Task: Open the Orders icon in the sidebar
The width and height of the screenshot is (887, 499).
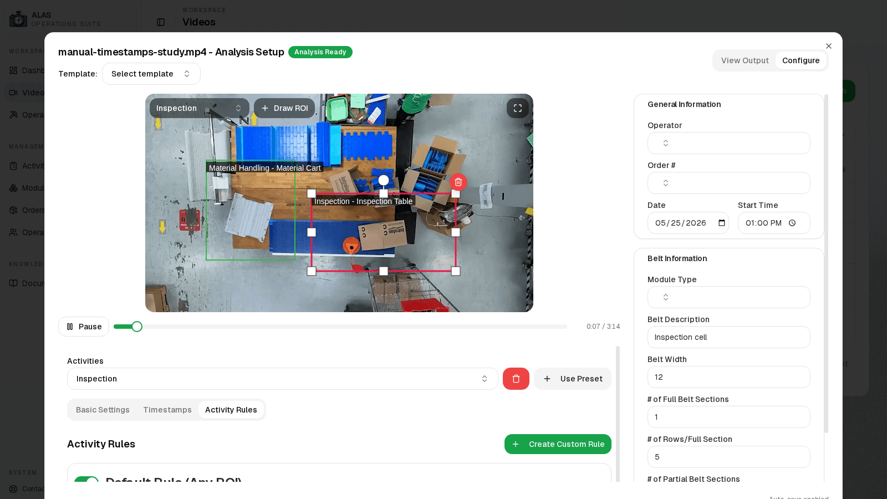Action: click(x=14, y=210)
